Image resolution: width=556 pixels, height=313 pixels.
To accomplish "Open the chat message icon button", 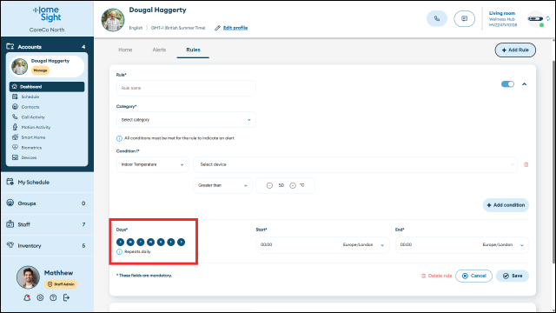I will 464,19.
